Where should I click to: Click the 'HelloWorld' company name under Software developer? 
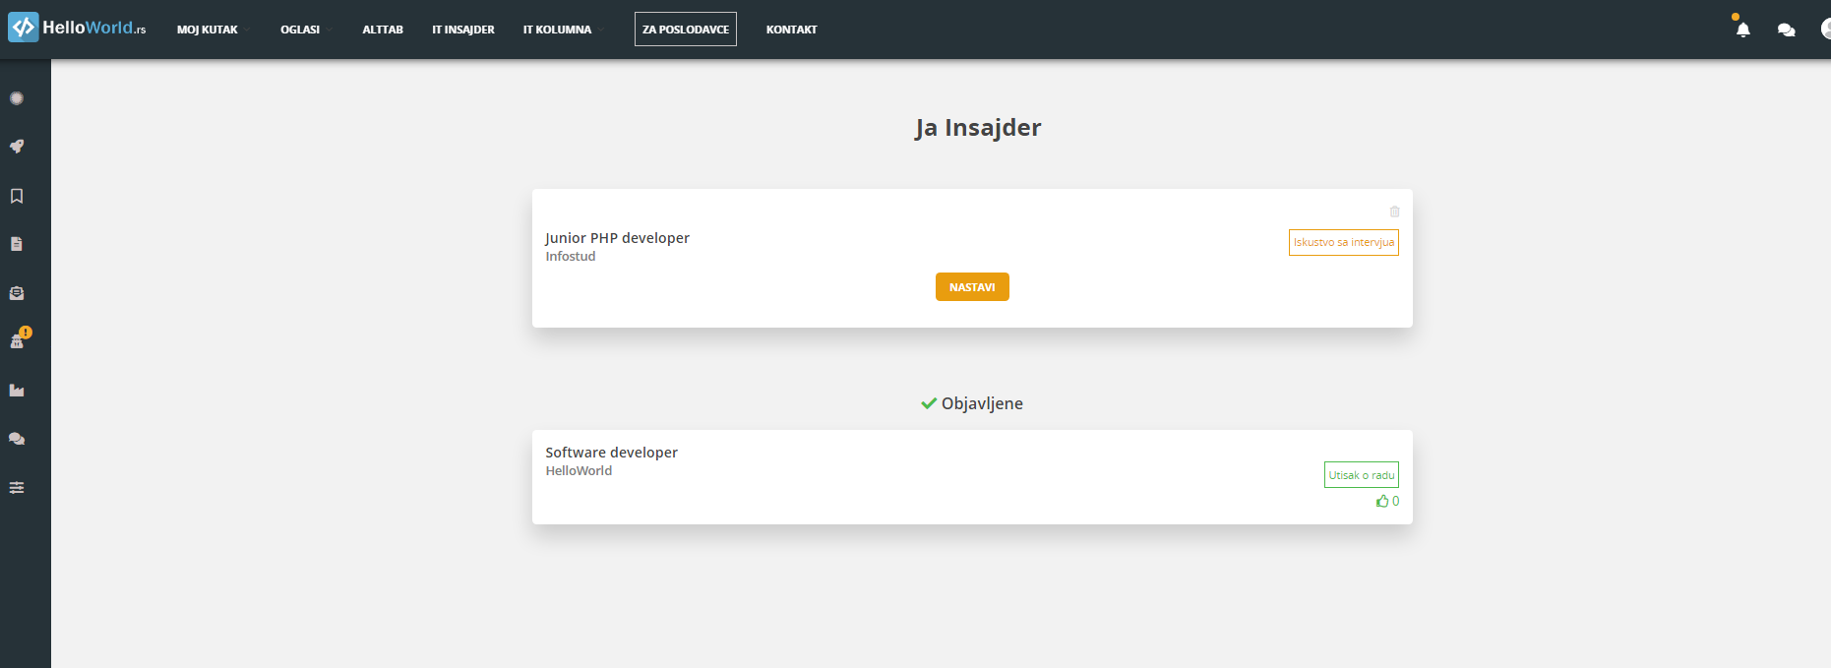[579, 471]
